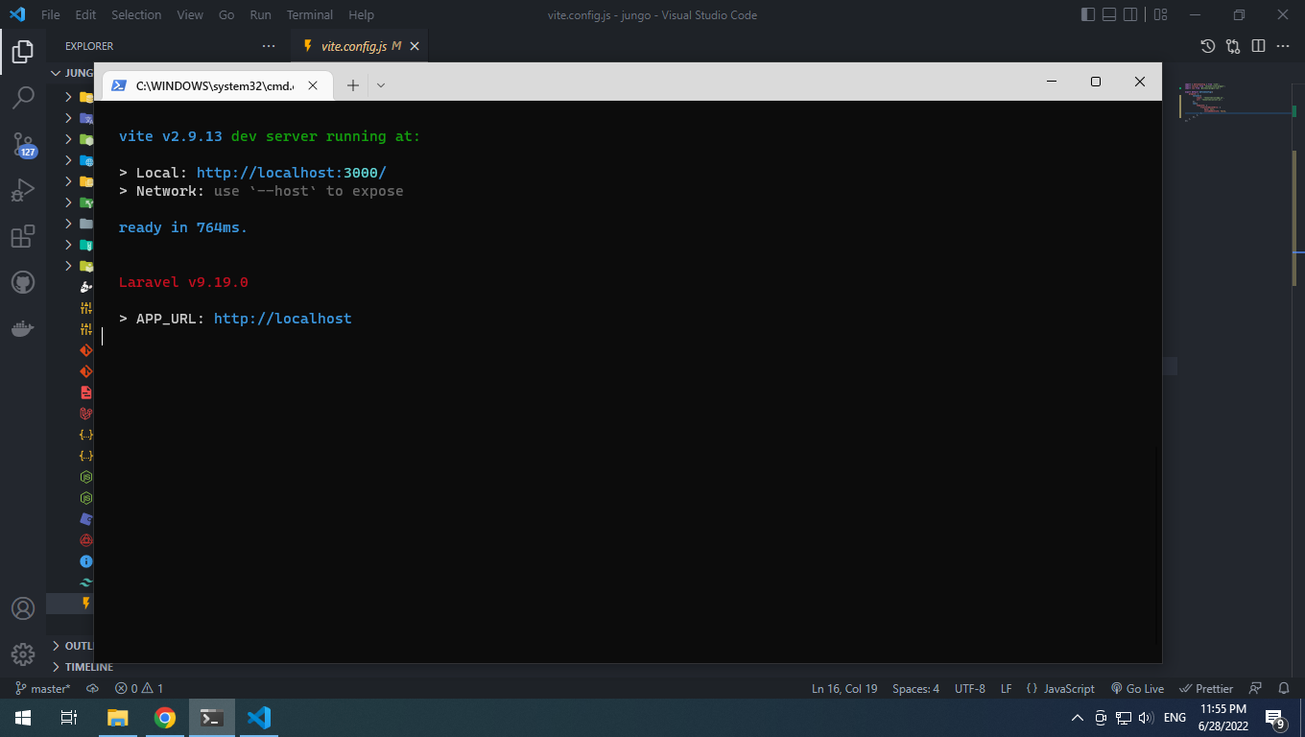Click the http://localhost:3000/ link in terminal
The width and height of the screenshot is (1305, 737).
point(291,173)
